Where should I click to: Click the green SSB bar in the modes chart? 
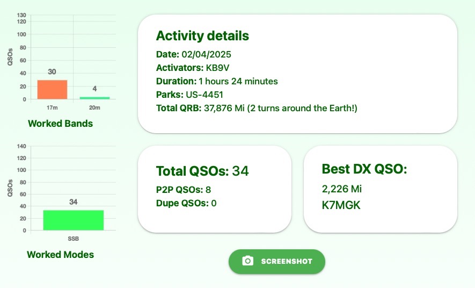point(73,220)
